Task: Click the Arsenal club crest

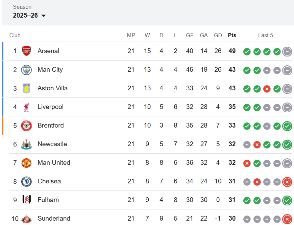Action: (26, 51)
